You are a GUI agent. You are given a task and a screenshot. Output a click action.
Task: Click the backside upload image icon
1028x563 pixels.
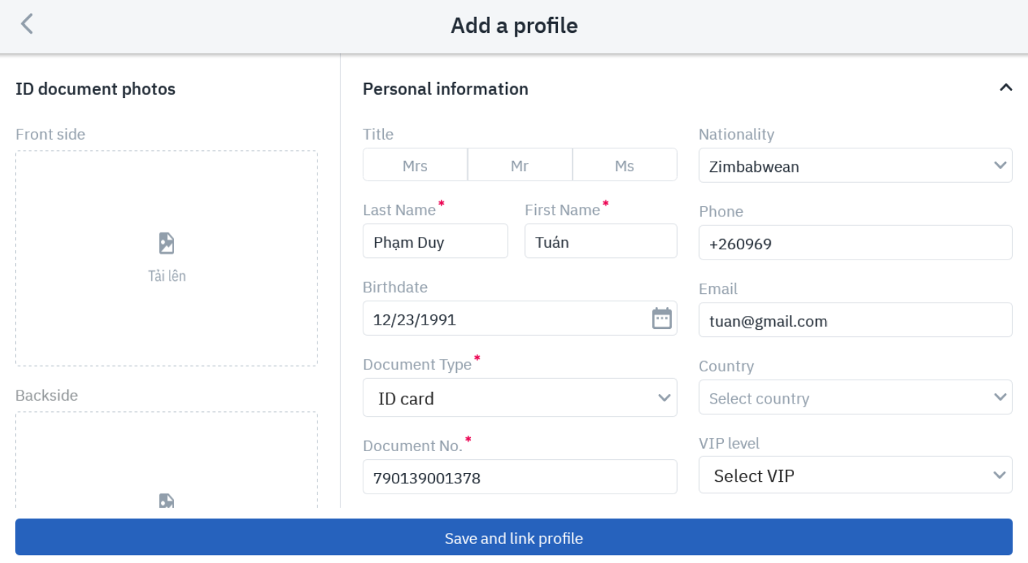pos(167,501)
